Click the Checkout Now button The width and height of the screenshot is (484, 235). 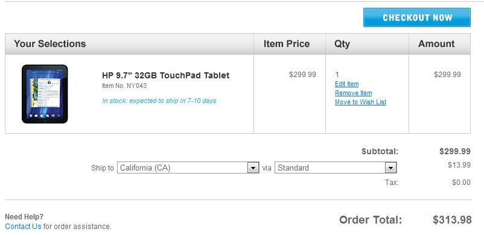[416, 17]
